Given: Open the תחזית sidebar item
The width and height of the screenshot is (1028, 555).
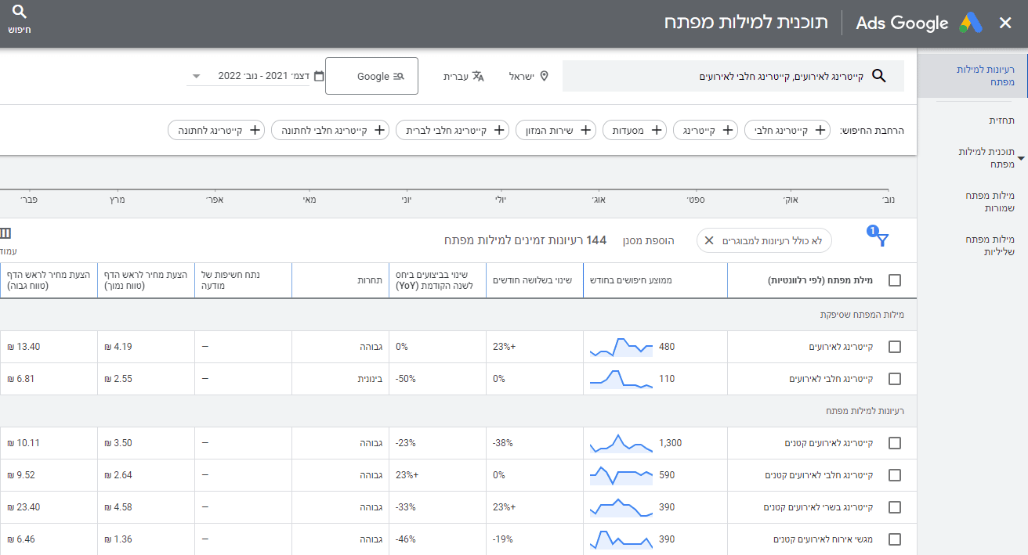Looking at the screenshot, I should point(1001,121).
